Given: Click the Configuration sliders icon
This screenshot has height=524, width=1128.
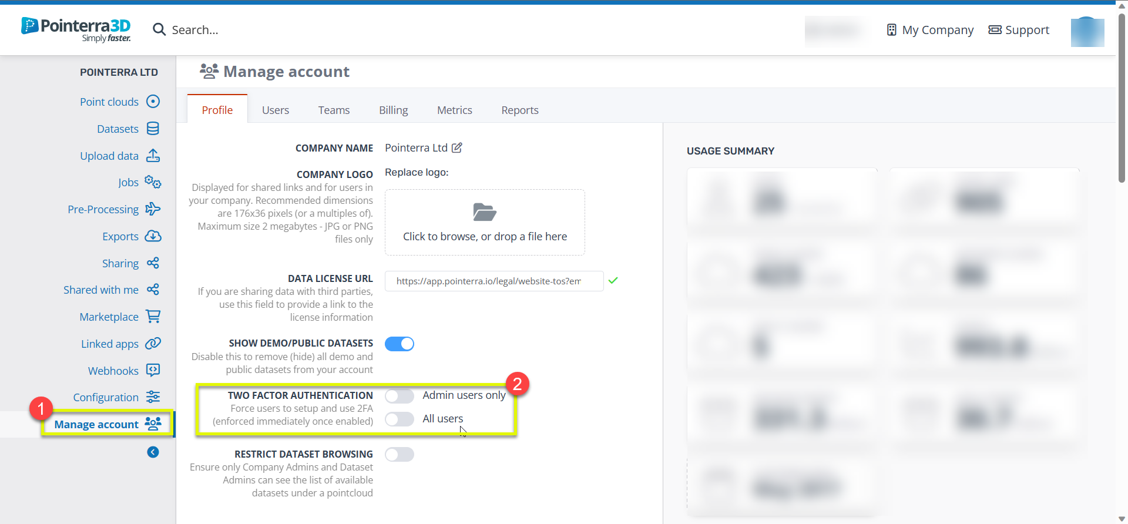Looking at the screenshot, I should click(x=153, y=397).
